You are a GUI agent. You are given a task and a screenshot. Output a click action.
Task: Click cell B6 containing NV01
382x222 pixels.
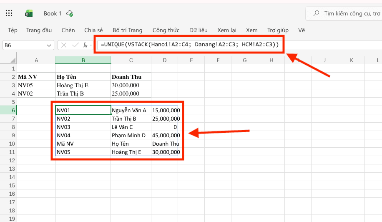coord(83,111)
